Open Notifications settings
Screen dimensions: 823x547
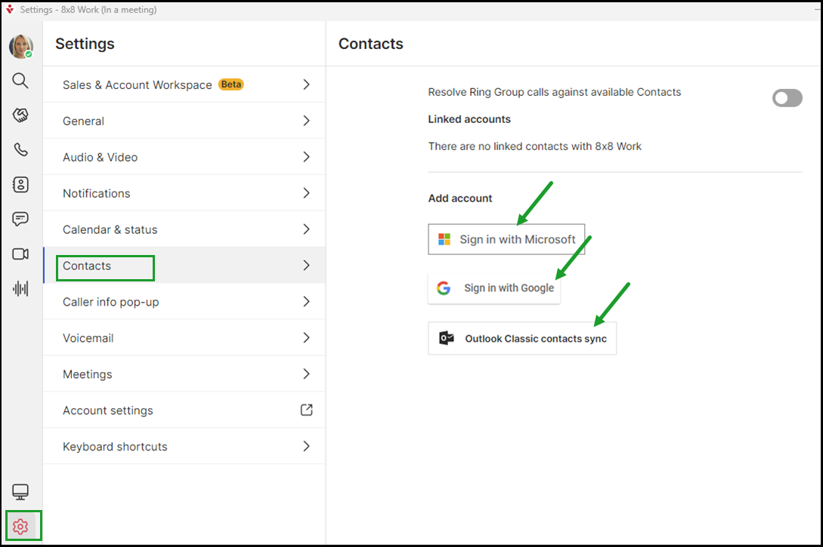tap(184, 193)
